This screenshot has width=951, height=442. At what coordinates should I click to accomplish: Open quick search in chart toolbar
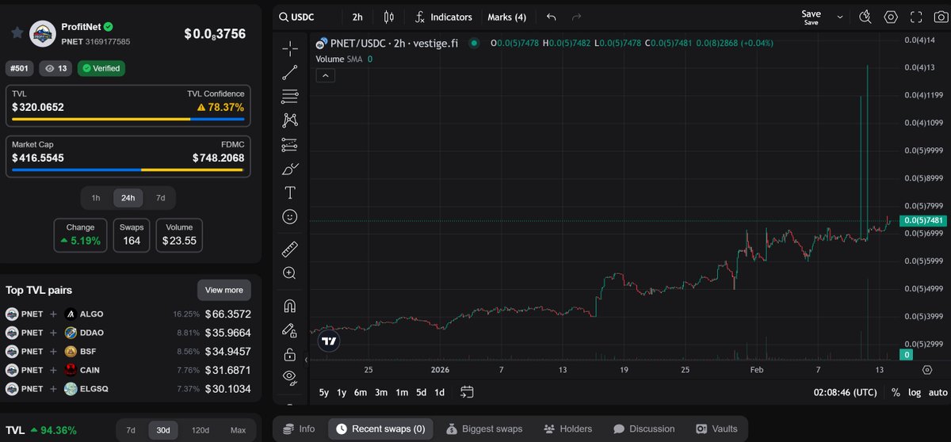click(x=865, y=17)
